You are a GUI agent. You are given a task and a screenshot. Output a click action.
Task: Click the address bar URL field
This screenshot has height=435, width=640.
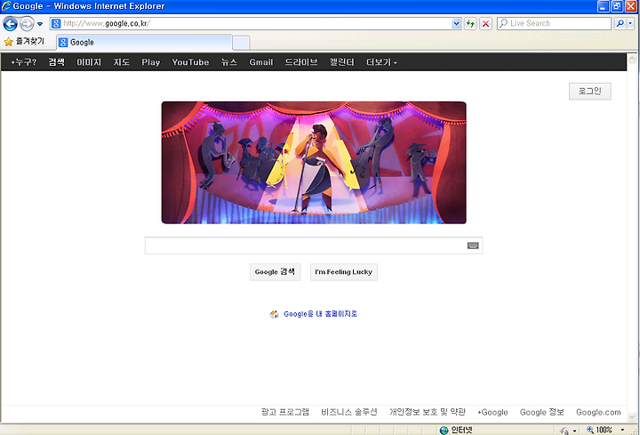click(x=252, y=23)
